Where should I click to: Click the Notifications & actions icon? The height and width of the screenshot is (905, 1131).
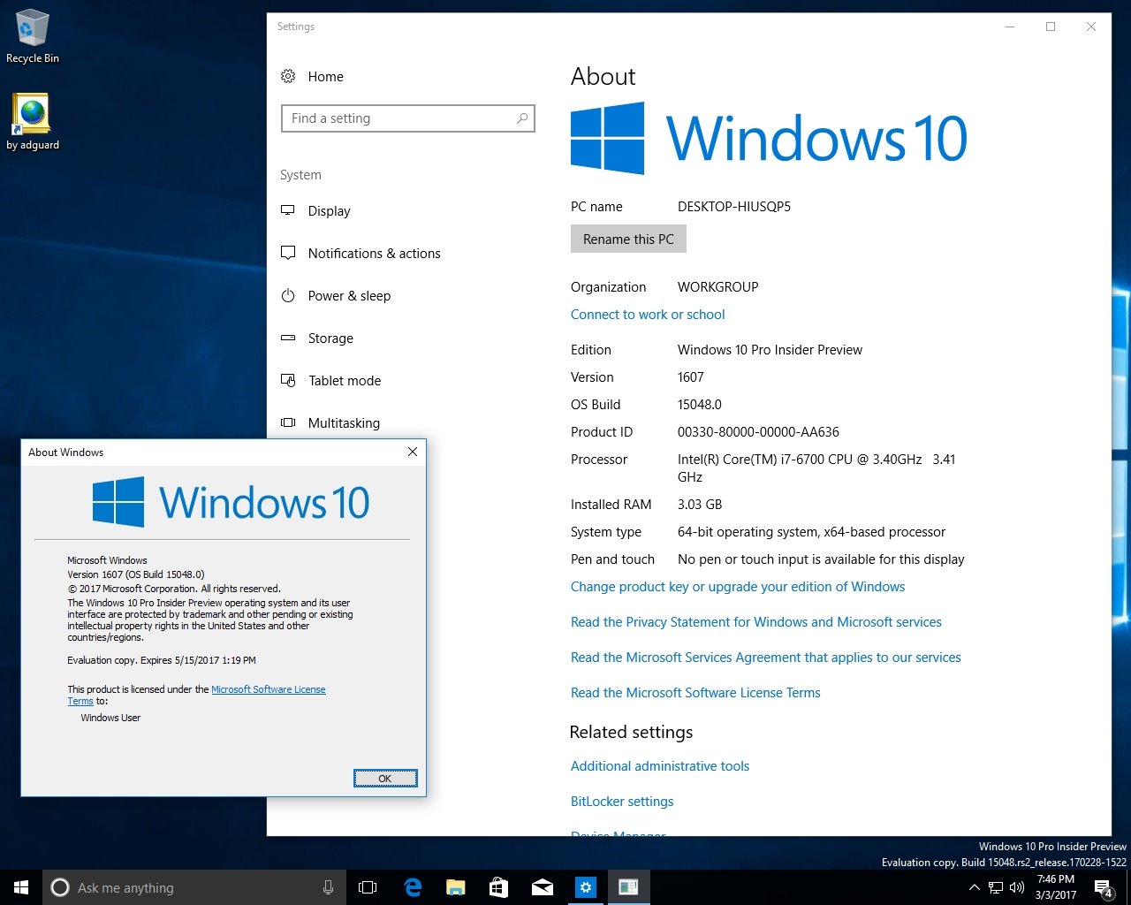click(288, 254)
